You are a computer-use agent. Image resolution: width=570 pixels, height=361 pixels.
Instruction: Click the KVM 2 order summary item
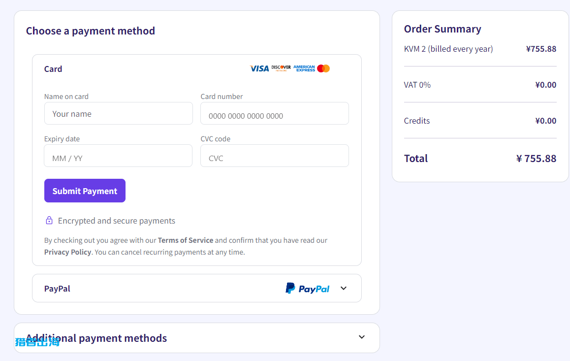coord(448,49)
